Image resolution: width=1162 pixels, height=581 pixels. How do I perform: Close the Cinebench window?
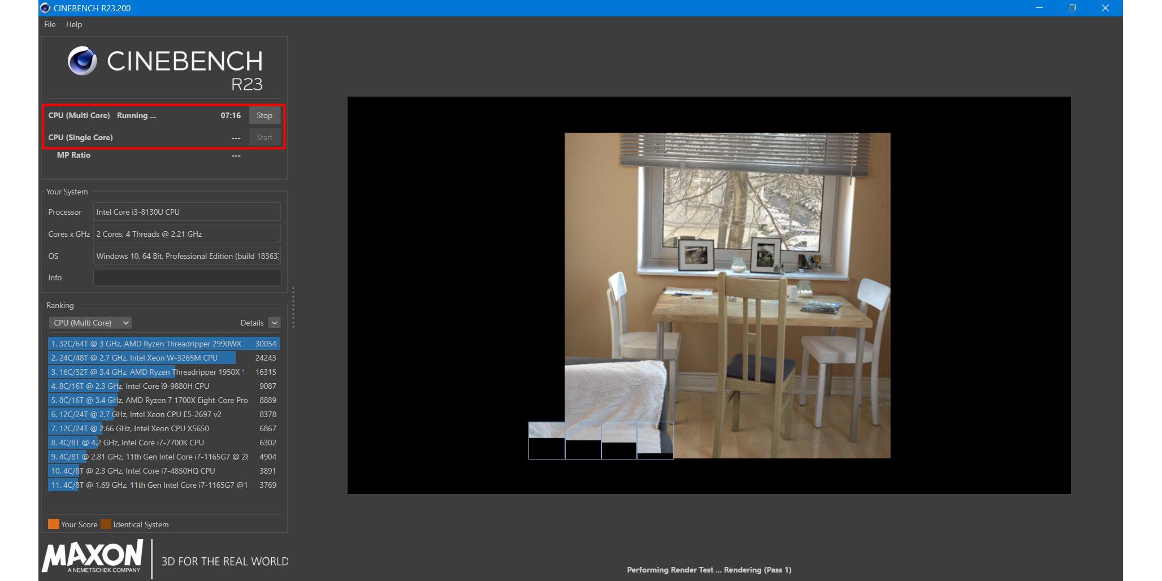pos(1105,8)
